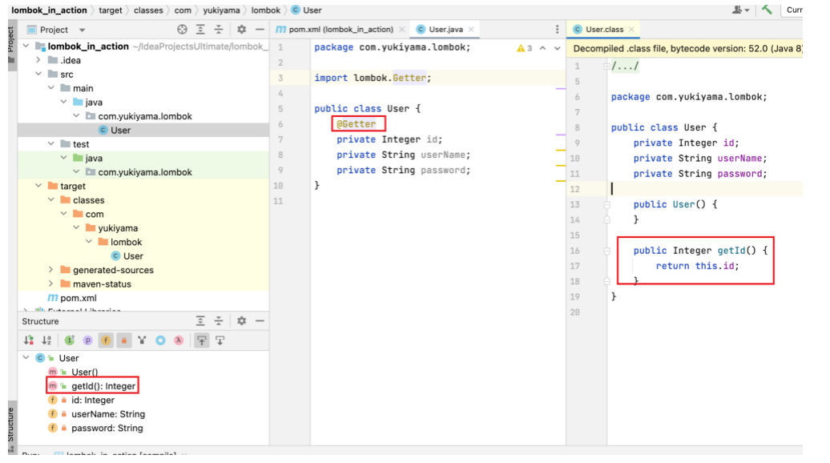
Task: Click the @Getter annotation in User.java
Action: [357, 124]
